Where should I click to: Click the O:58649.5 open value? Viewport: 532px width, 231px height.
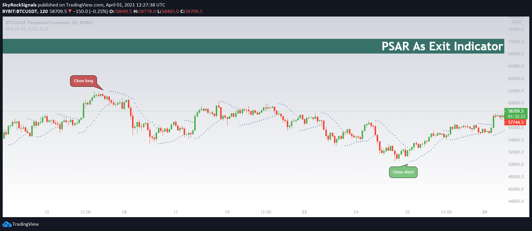pyautogui.click(x=121, y=11)
